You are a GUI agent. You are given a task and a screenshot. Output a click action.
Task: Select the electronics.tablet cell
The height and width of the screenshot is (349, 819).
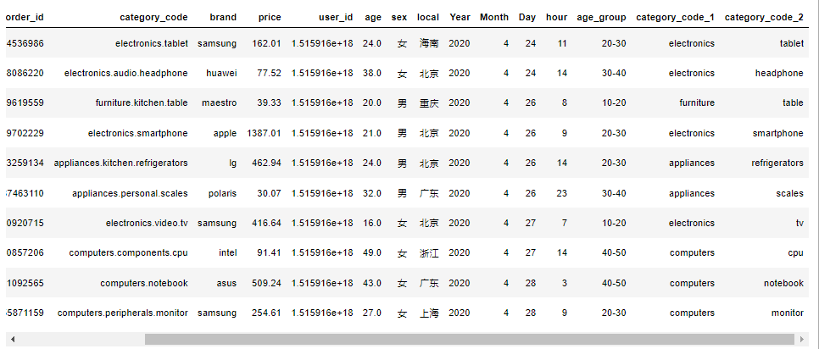click(x=152, y=43)
